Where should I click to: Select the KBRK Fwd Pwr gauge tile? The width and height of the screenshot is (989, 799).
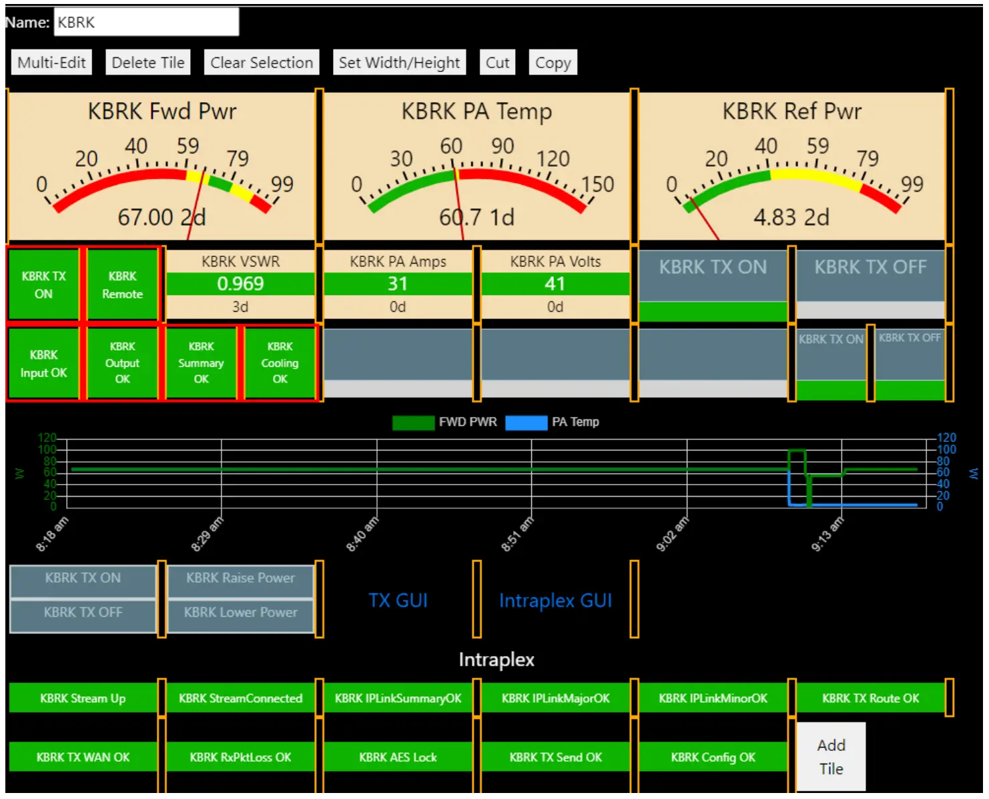tap(161, 166)
